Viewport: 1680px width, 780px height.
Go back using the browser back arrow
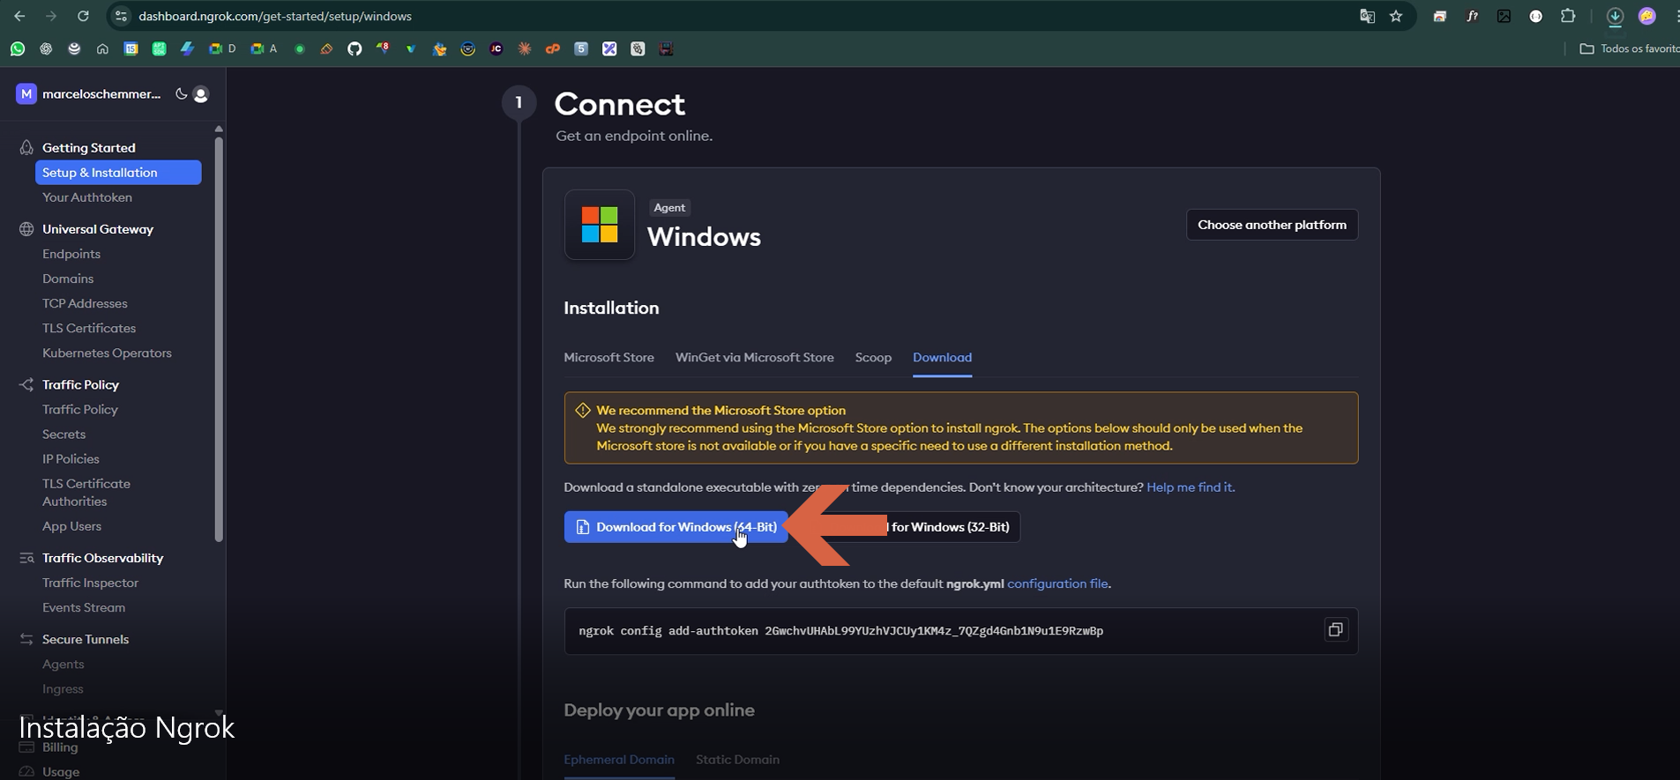[19, 16]
